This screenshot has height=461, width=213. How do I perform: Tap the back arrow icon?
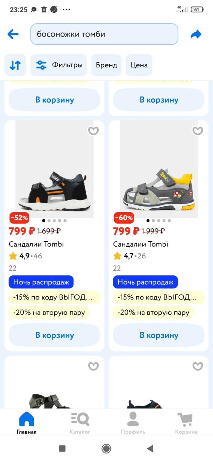pos(13,34)
